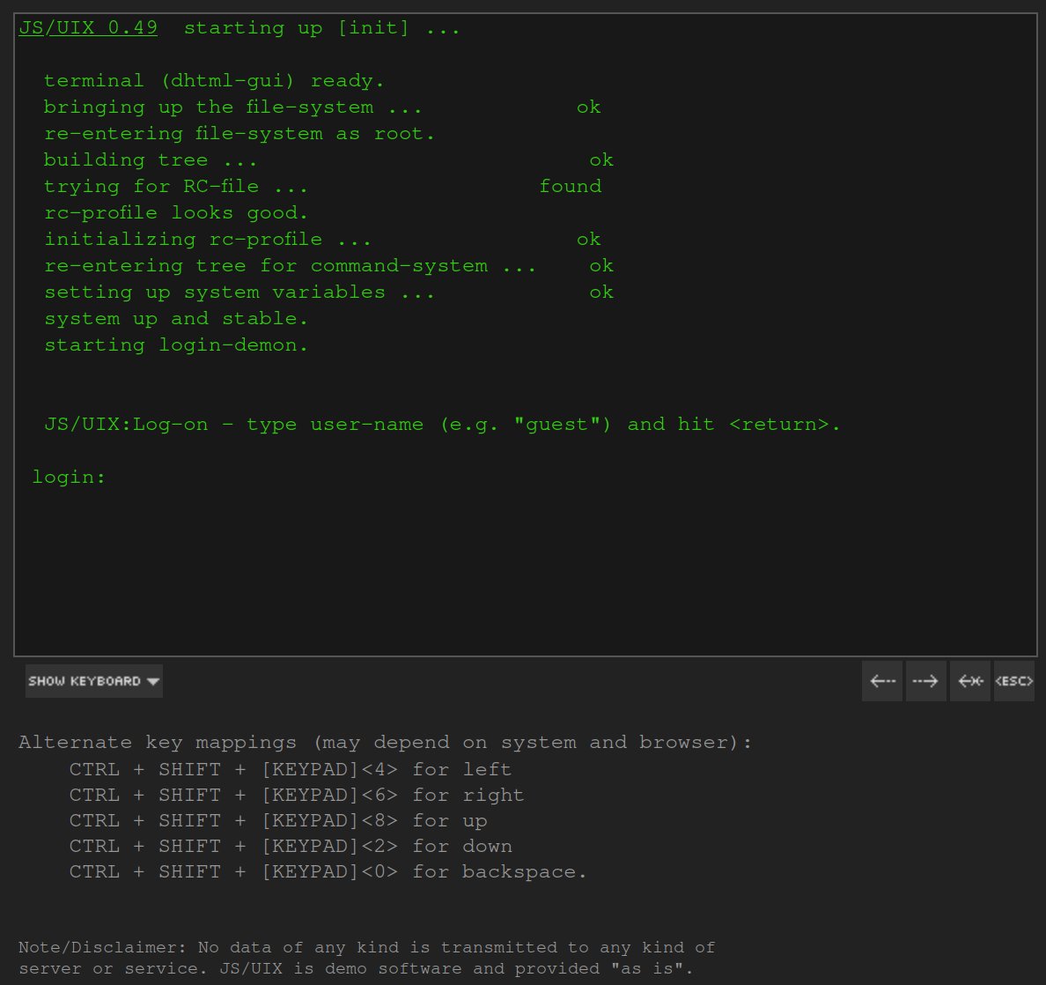Open the underlined JS/UIX version link
This screenshot has width=1046, height=985.
click(x=87, y=27)
